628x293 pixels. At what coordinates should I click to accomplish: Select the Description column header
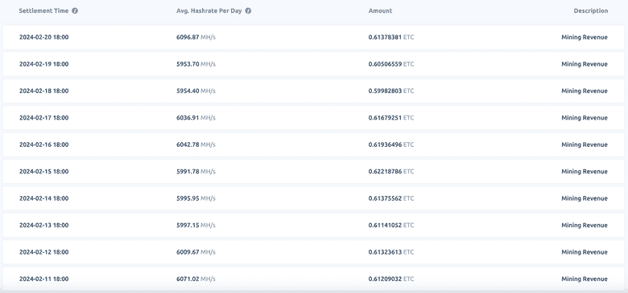point(591,10)
